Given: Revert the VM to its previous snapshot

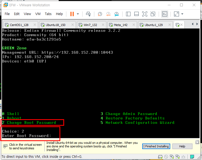Looking at the screenshot, I should point(108,14).
